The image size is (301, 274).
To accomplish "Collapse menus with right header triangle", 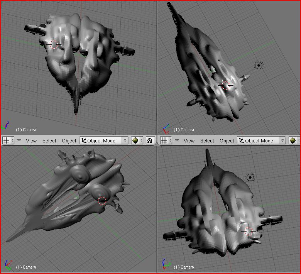I will [x=177, y=140].
